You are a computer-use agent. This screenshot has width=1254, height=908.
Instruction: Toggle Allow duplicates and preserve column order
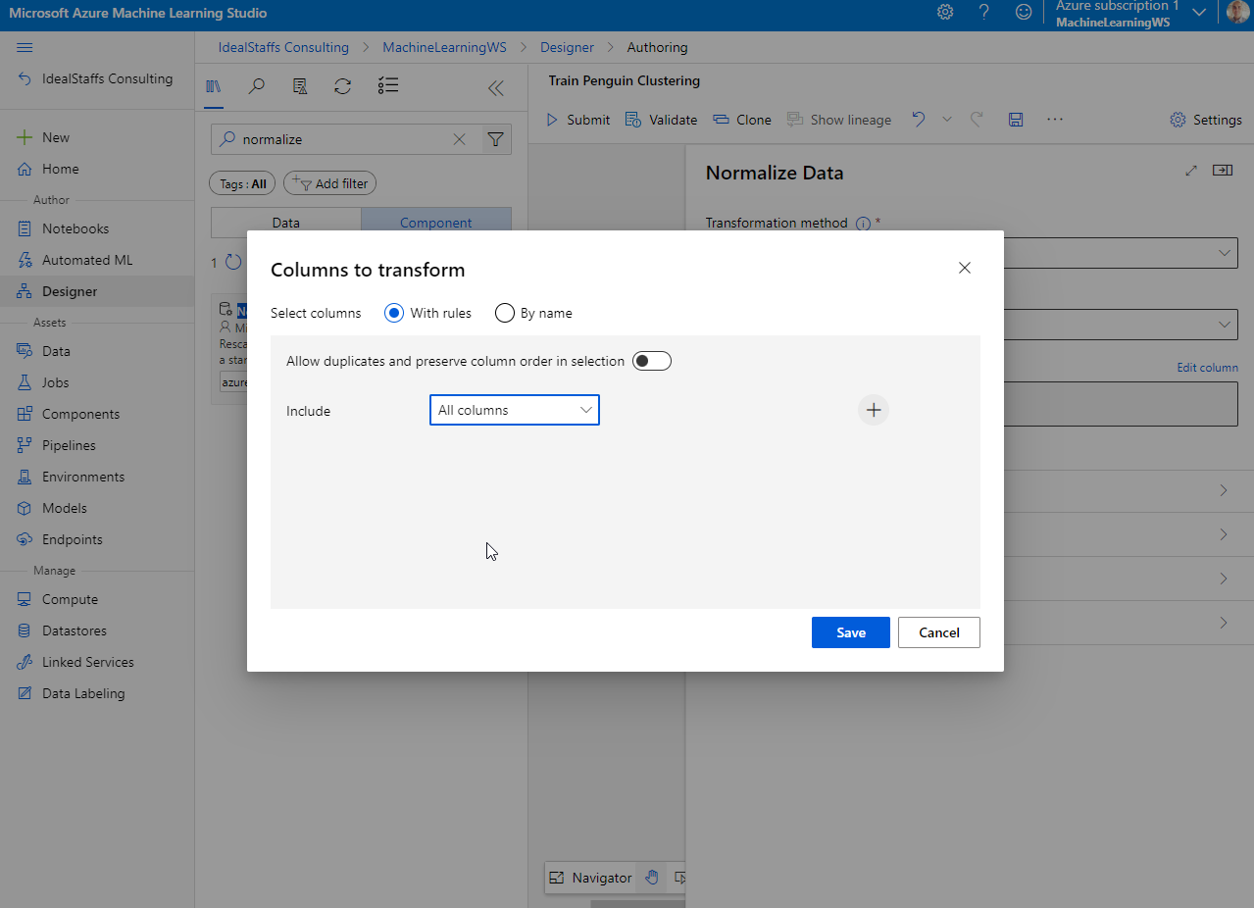click(x=652, y=361)
